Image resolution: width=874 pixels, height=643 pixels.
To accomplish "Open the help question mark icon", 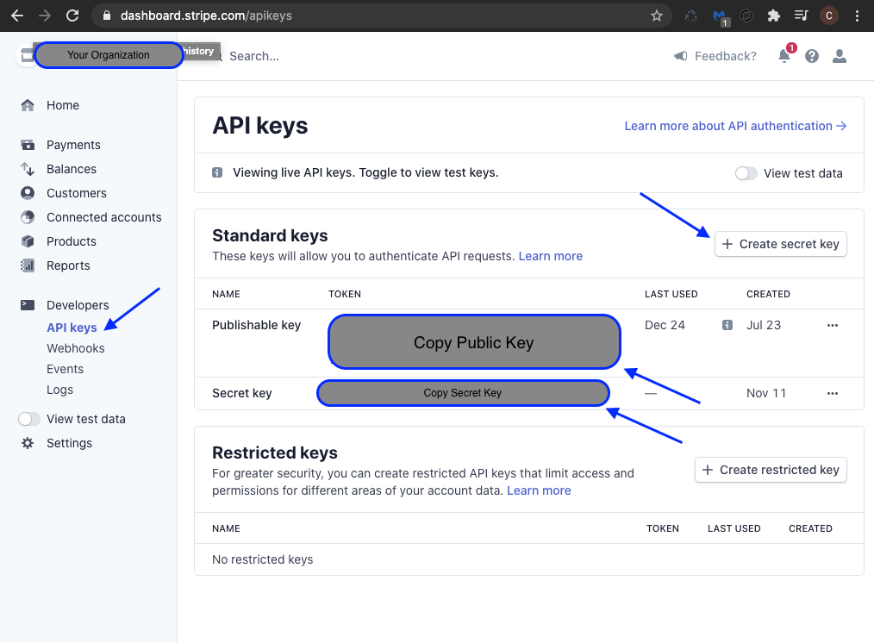I will (x=812, y=56).
